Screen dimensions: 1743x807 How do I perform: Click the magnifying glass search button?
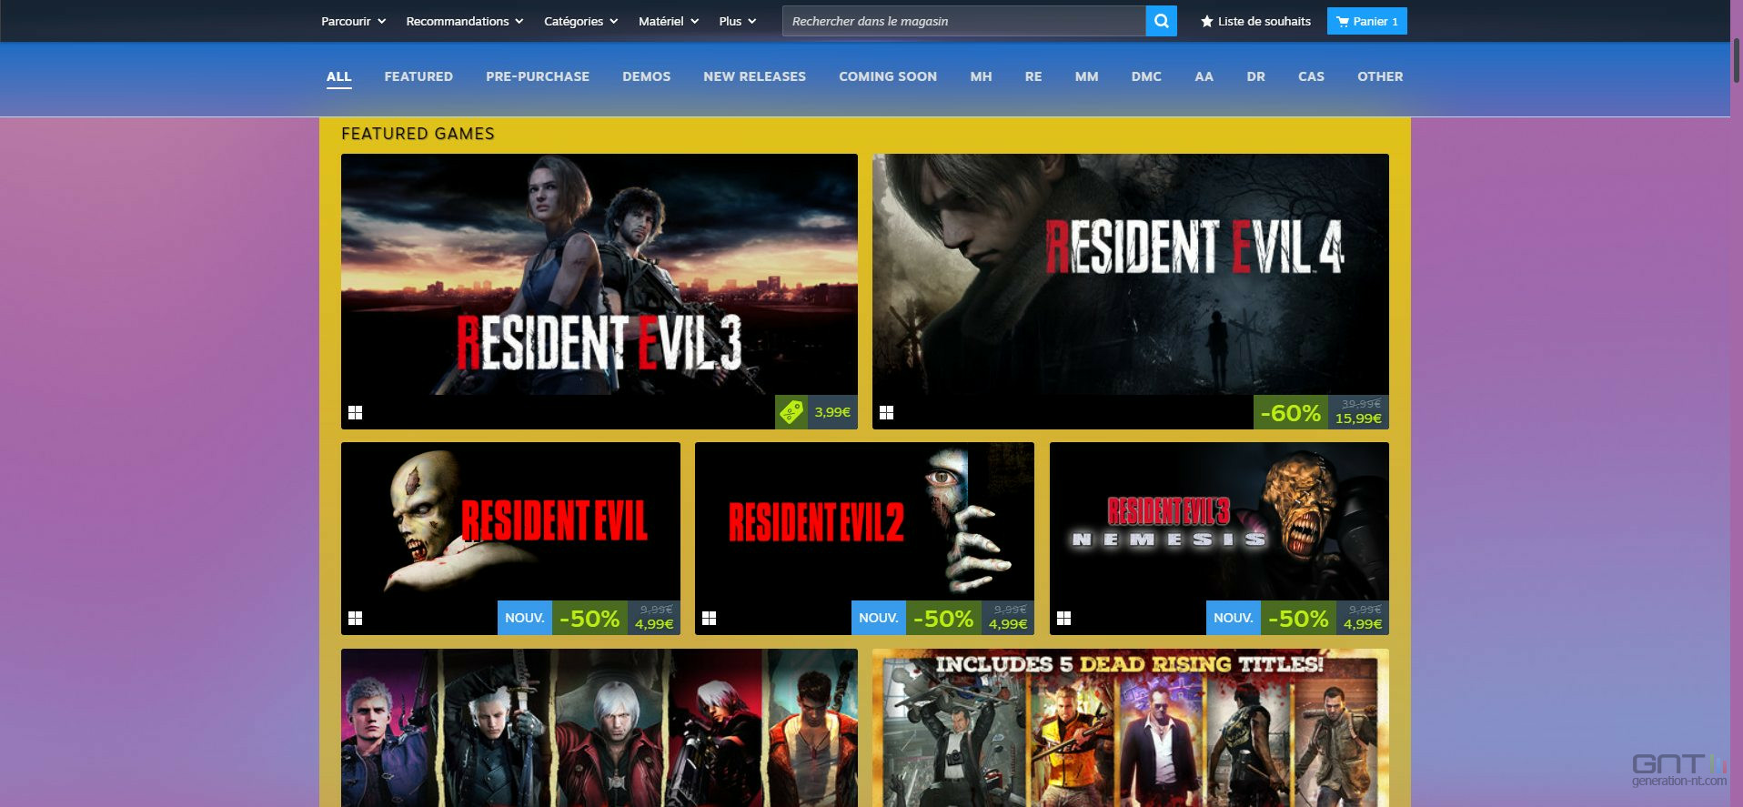coord(1161,21)
